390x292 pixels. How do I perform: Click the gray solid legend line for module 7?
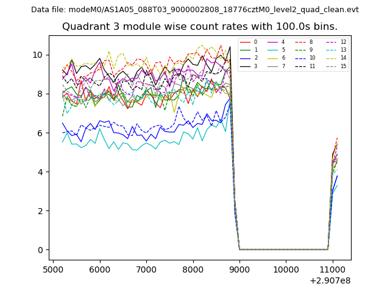point(274,66)
